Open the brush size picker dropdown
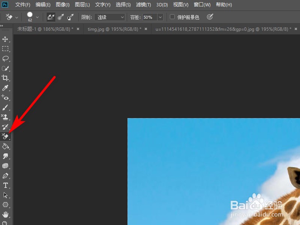300x225 pixels. (x=37, y=17)
